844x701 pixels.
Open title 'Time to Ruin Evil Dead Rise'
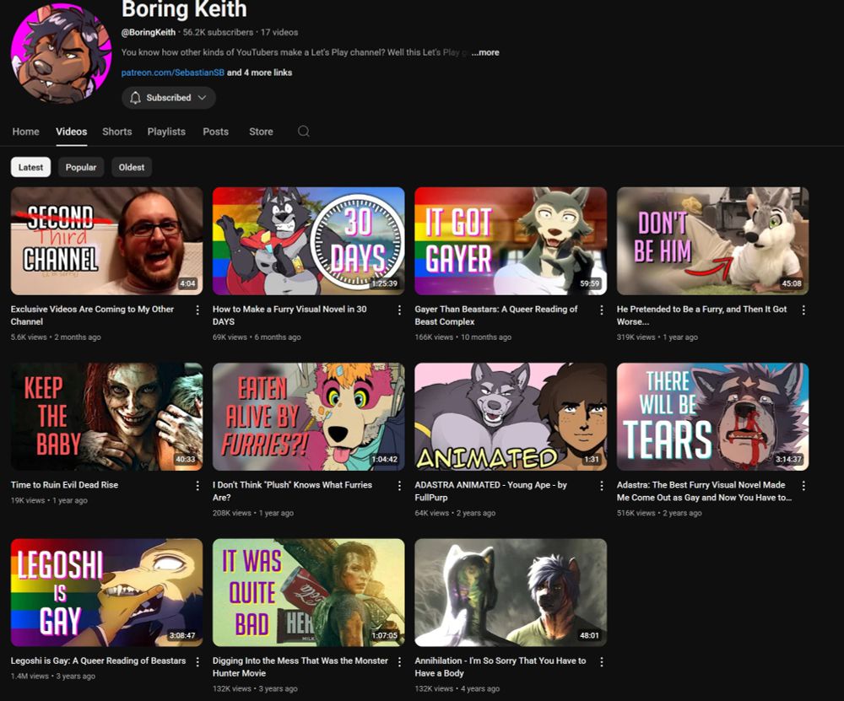65,485
